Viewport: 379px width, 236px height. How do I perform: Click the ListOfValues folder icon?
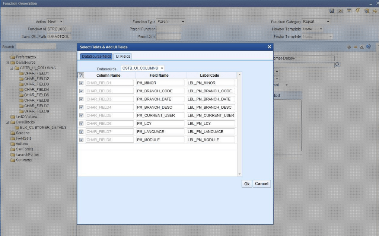pyautogui.click(x=13, y=117)
